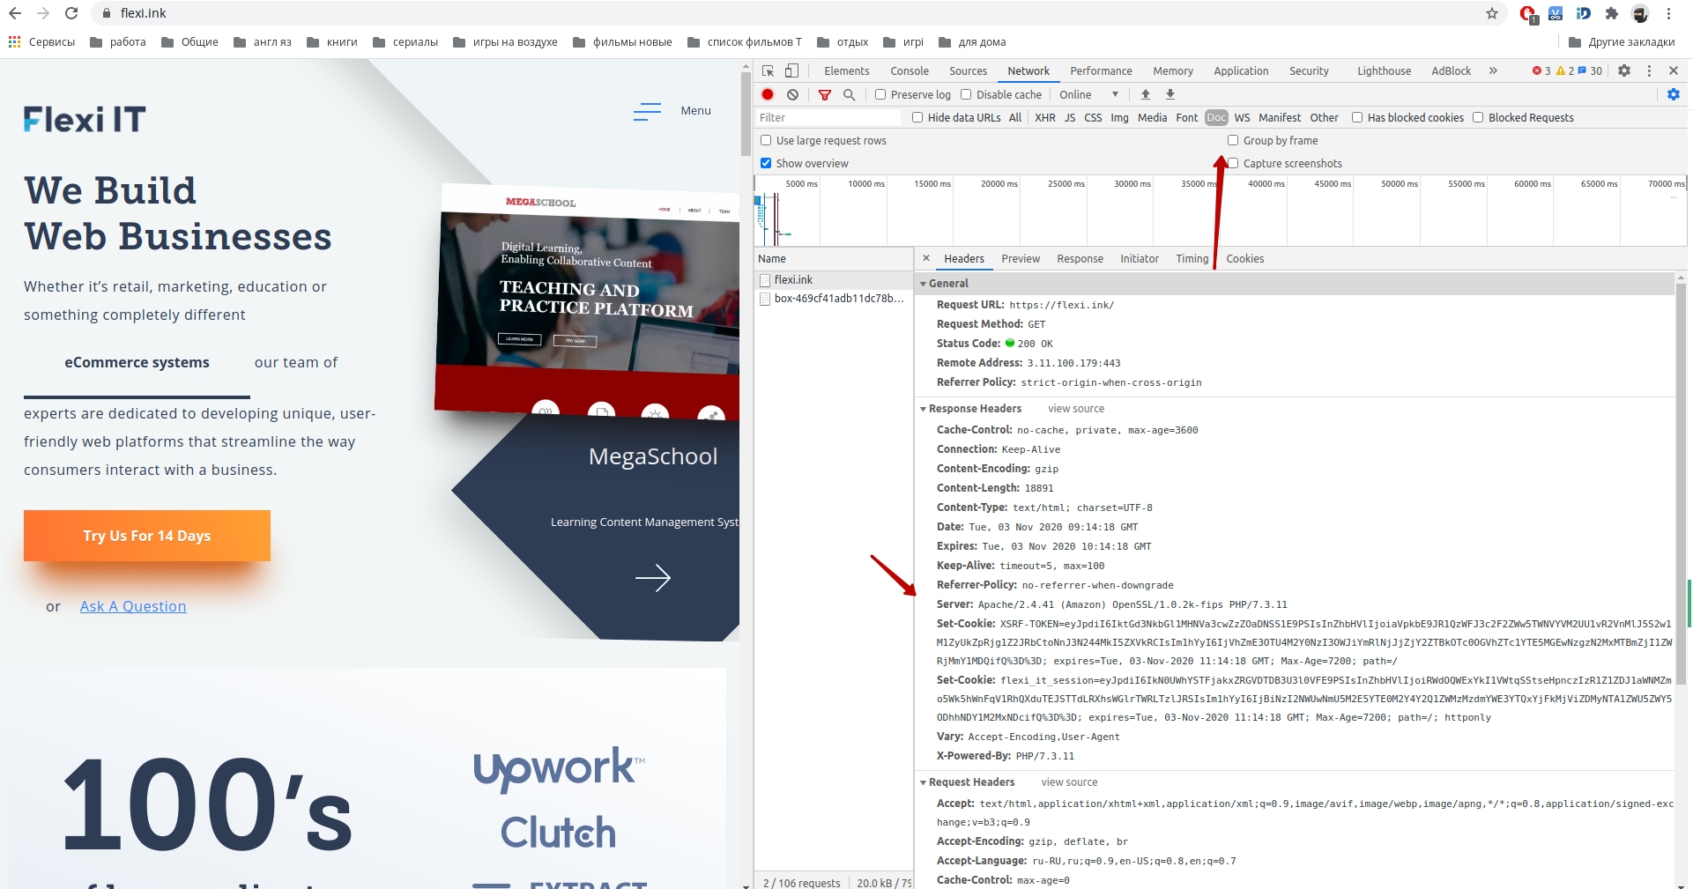Enable Group by frame
The image size is (1693, 889).
click(x=1233, y=140)
